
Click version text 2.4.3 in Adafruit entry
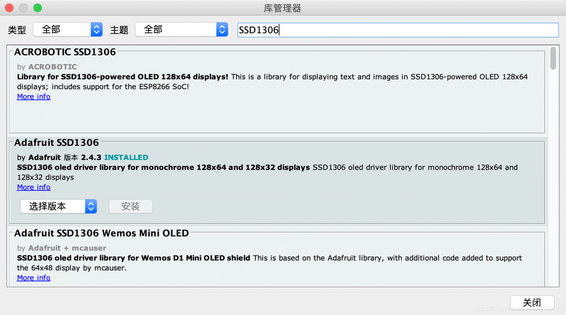92,158
